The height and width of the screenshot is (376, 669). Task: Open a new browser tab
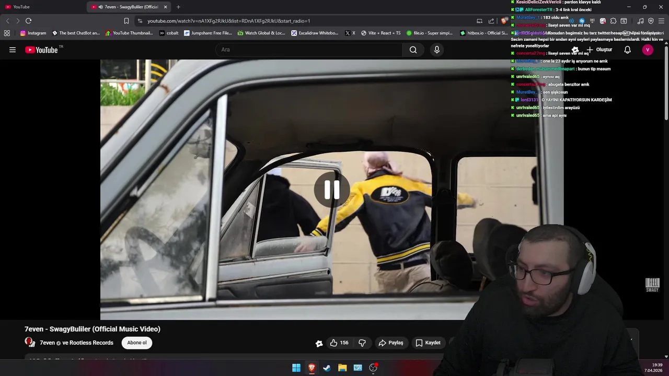pyautogui.click(x=178, y=7)
